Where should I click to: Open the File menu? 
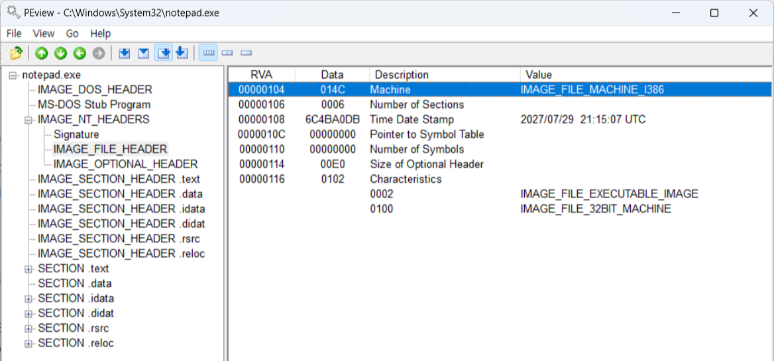click(x=14, y=34)
